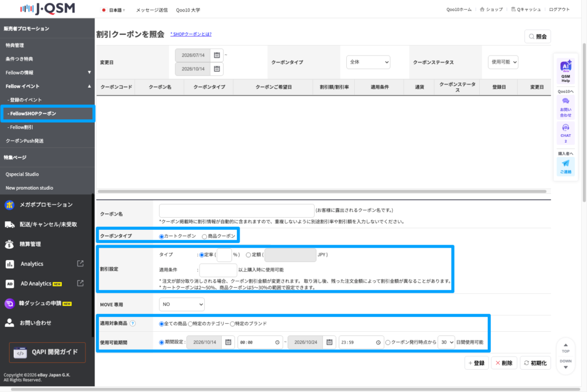Click the 適用条件 amount input field
587x392 pixels.
pyautogui.click(x=218, y=270)
